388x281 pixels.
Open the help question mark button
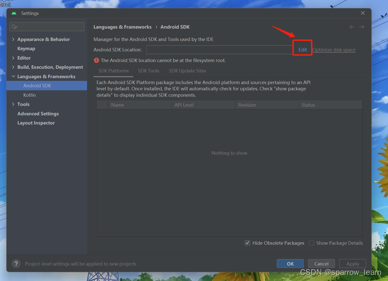[x=16, y=264]
